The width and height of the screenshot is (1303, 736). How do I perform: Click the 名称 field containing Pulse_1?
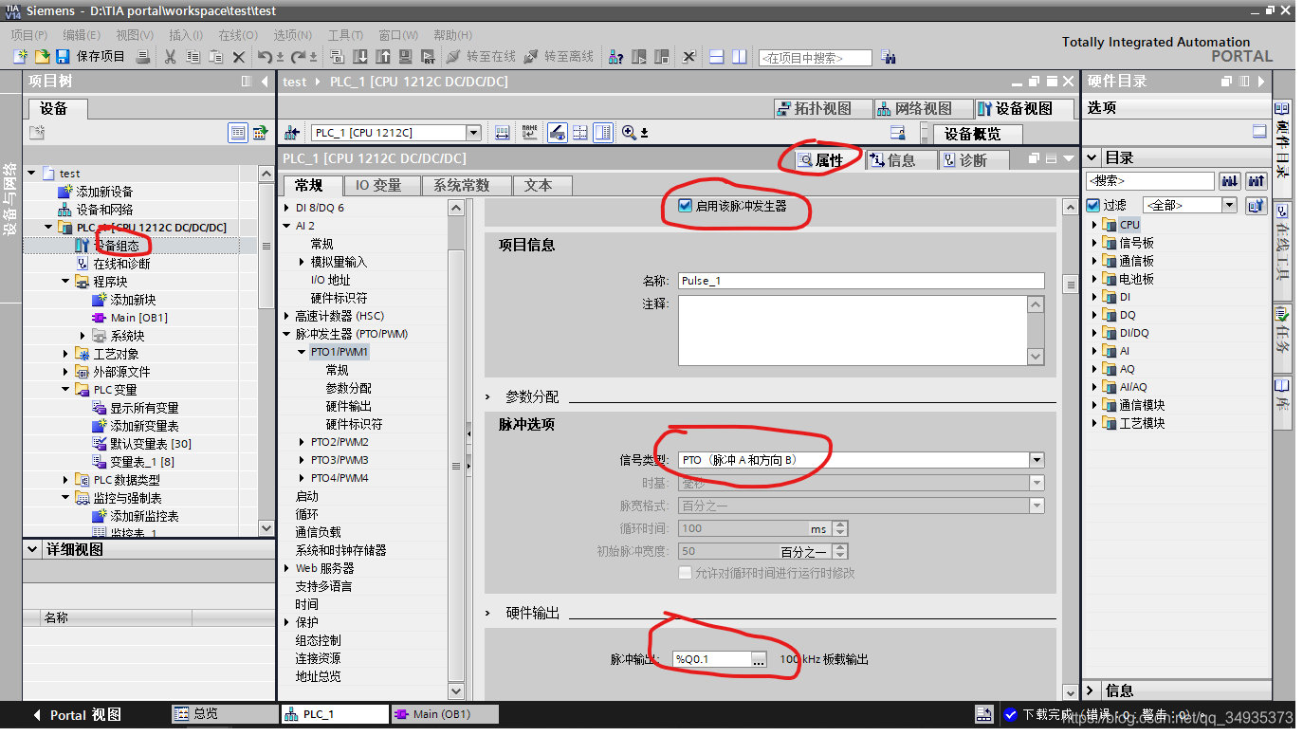point(861,281)
